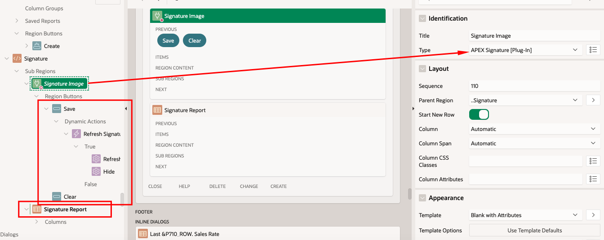The height and width of the screenshot is (240, 604).
Task: Click the Signature Report icon in layout
Action: pyautogui.click(x=157, y=110)
